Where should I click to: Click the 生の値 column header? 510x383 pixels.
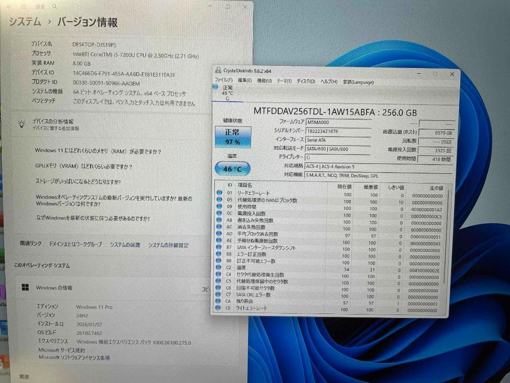click(436, 188)
